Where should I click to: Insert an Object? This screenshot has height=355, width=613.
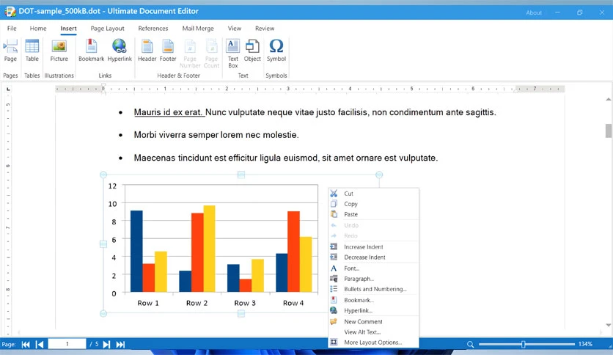point(252,51)
